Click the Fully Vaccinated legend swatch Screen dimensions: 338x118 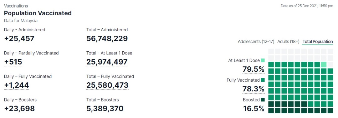click(263, 80)
